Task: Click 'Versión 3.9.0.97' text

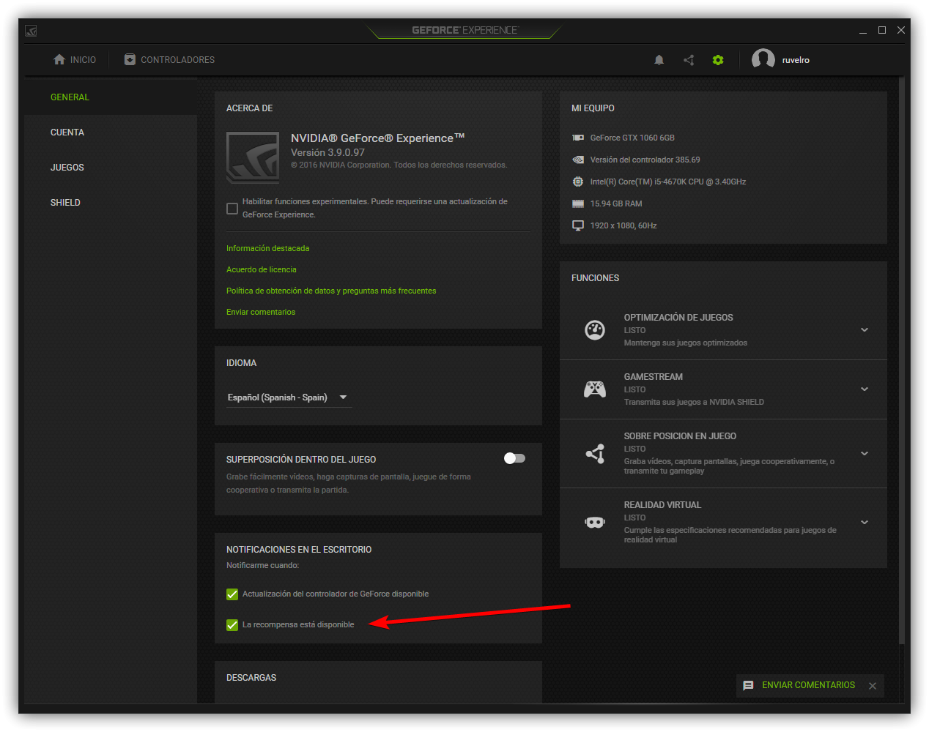Action: point(327,152)
